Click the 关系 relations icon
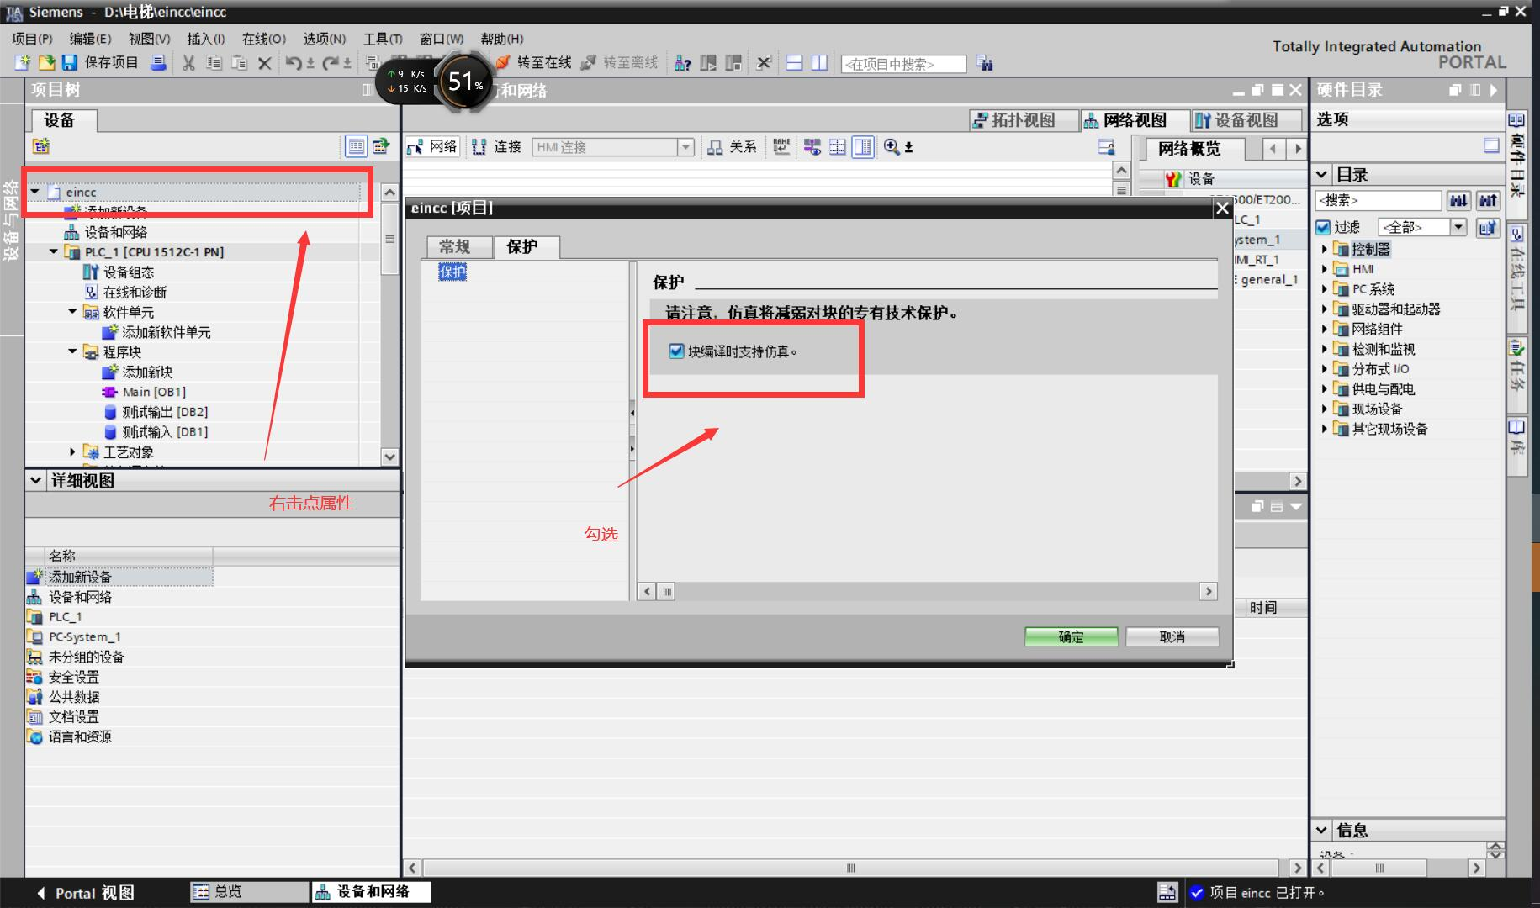 [x=732, y=145]
